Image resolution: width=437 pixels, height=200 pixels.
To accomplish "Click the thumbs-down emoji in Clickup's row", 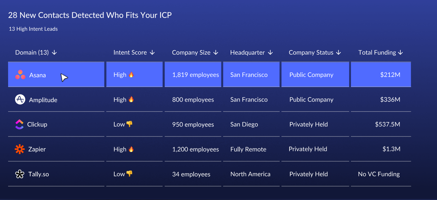I will pos(129,124).
